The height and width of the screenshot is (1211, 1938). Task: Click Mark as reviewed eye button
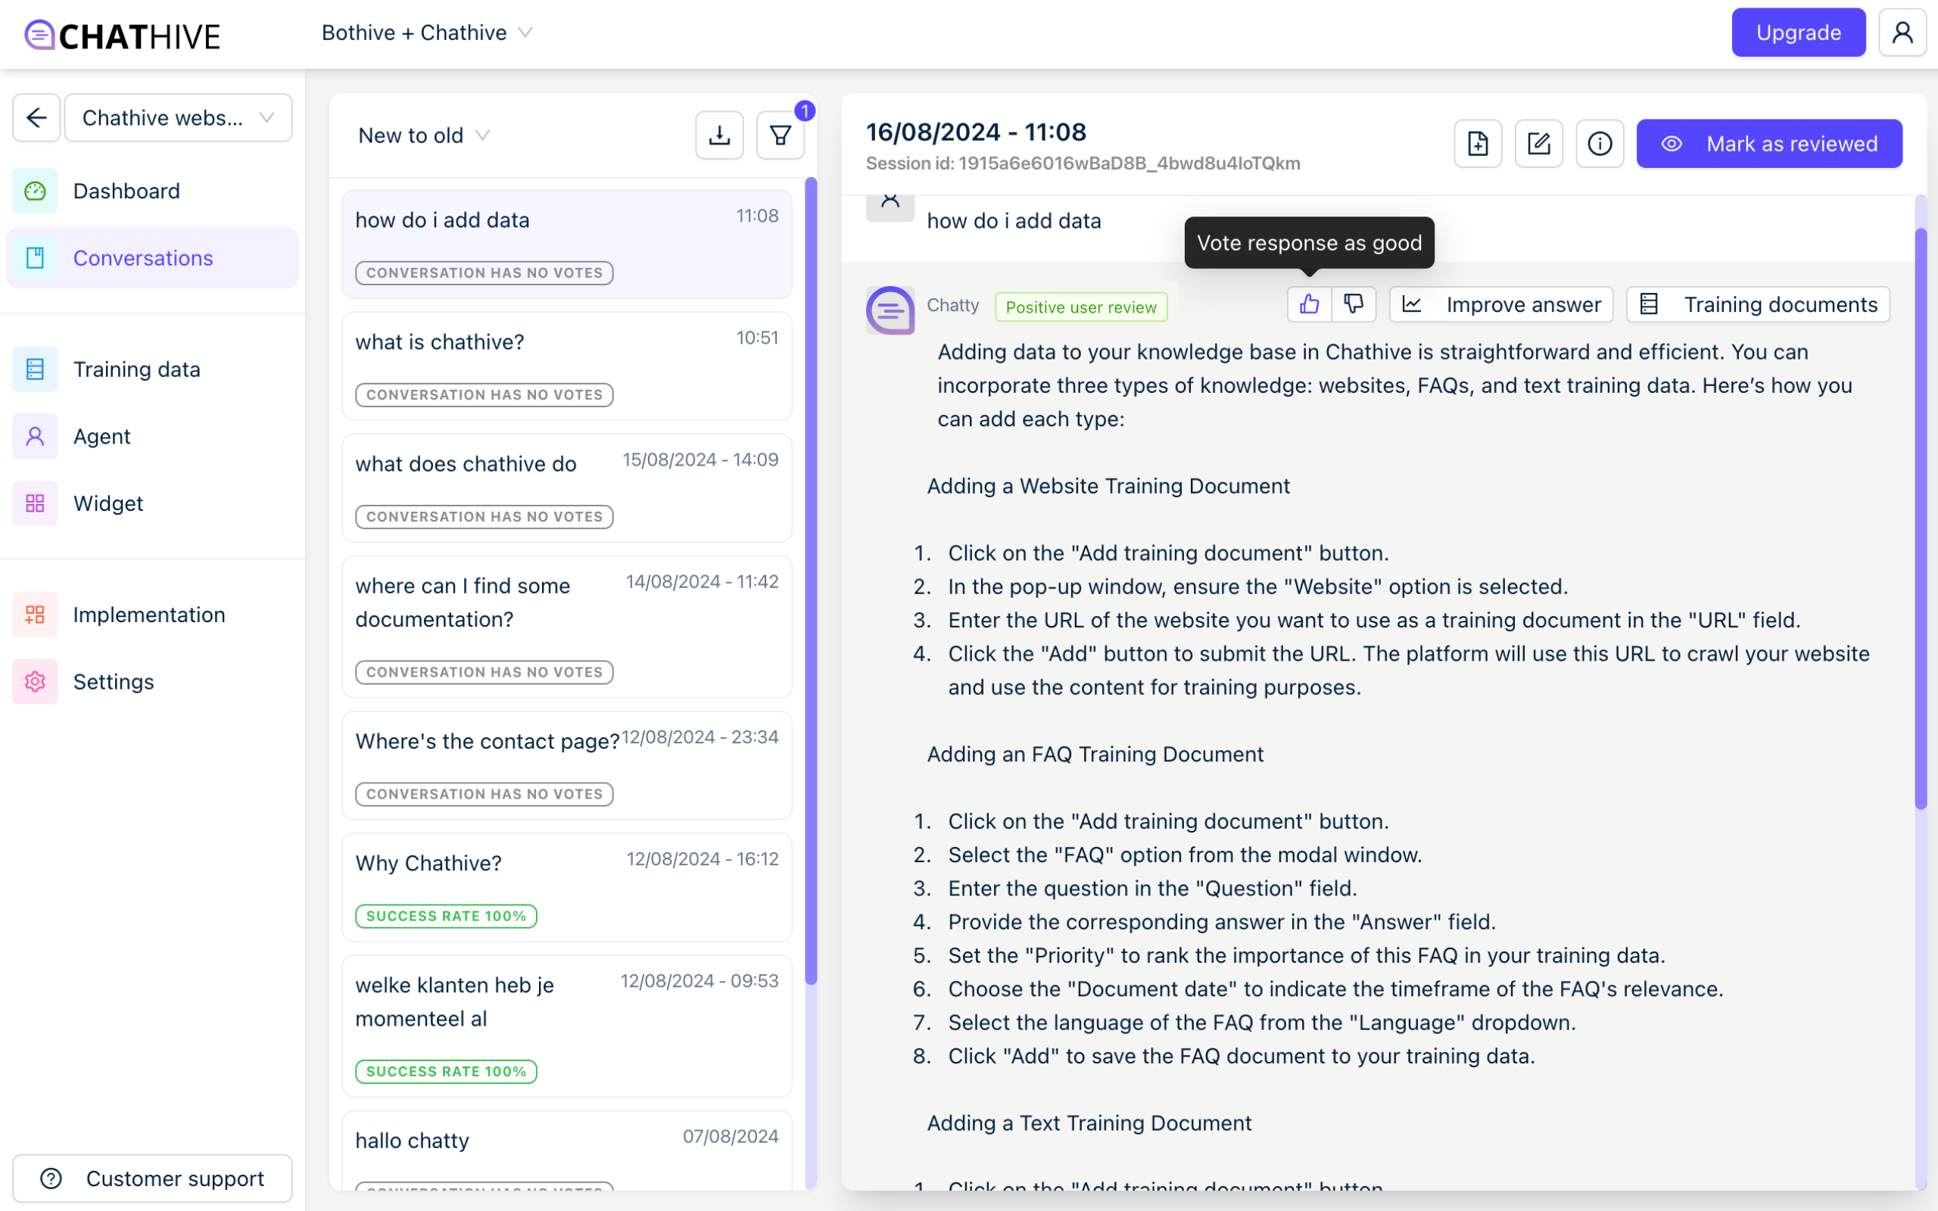coord(1769,144)
